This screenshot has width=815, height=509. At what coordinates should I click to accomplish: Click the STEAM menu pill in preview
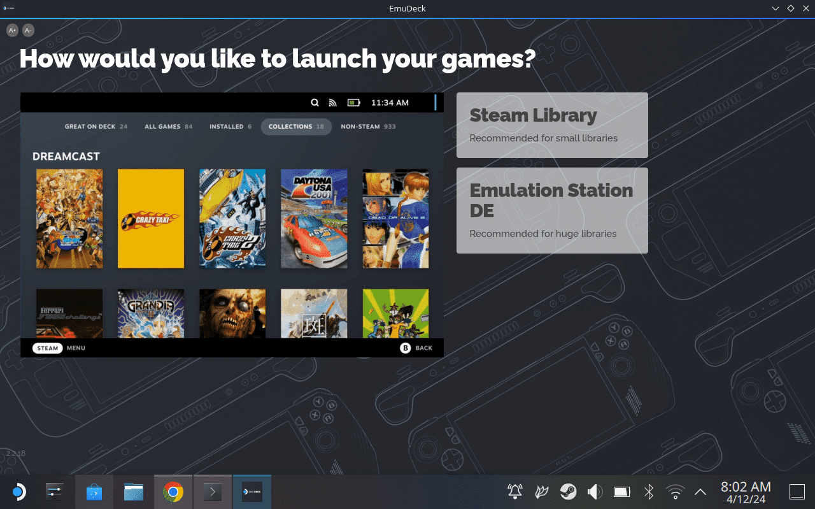click(x=48, y=348)
